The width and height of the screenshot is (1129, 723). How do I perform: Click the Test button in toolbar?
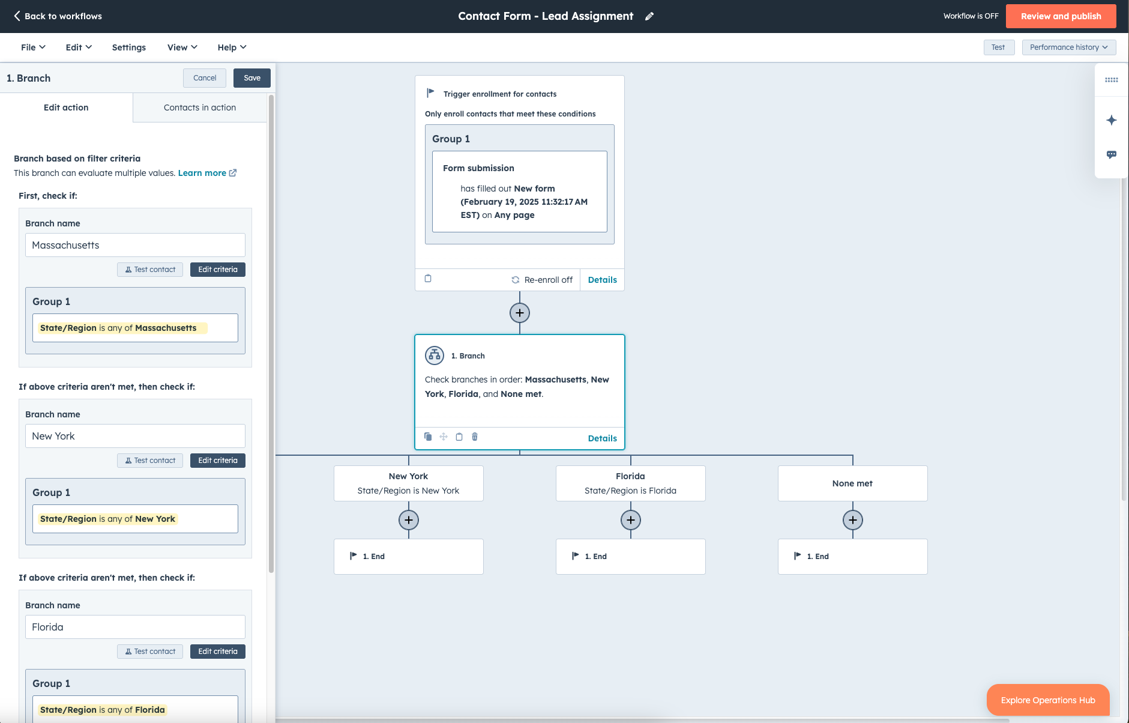[999, 47]
